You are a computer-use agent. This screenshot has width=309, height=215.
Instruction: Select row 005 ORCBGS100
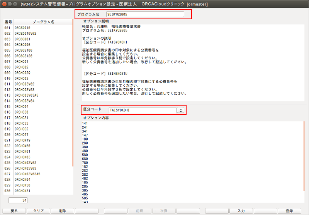tap(24, 50)
